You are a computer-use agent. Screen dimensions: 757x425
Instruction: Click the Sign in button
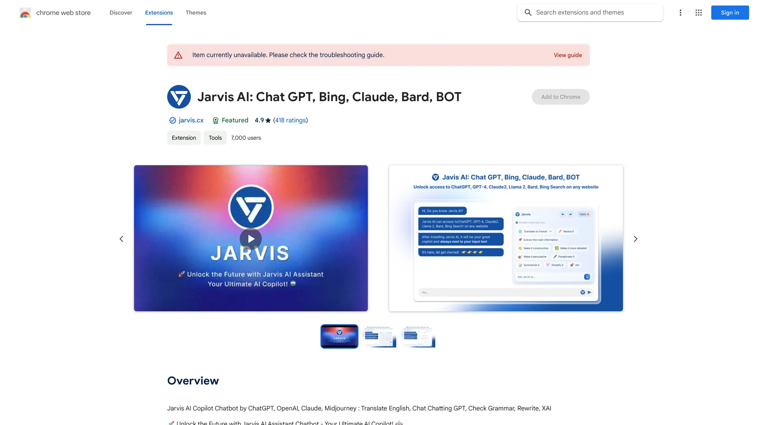[730, 13]
